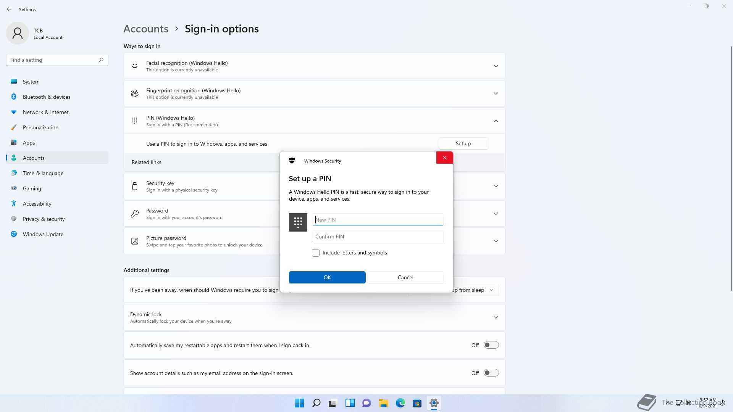
Task: Click the PIN keypad tile in dialog
Action: click(298, 222)
